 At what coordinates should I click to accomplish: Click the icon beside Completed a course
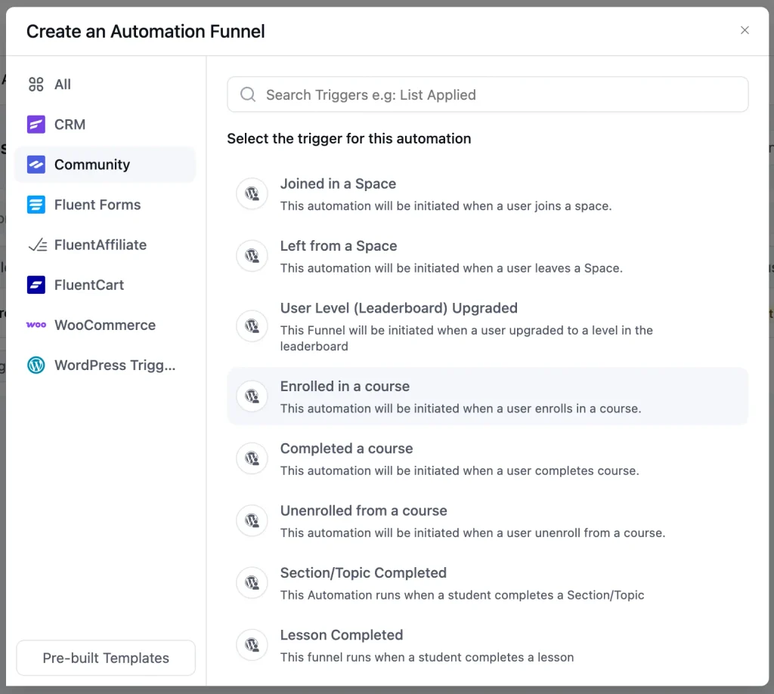pos(252,458)
